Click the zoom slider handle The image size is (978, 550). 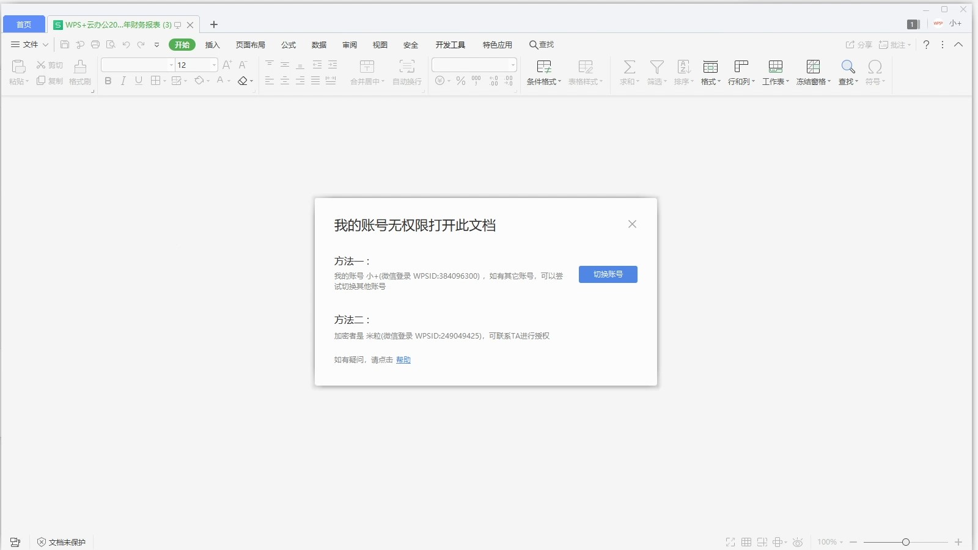pyautogui.click(x=906, y=542)
